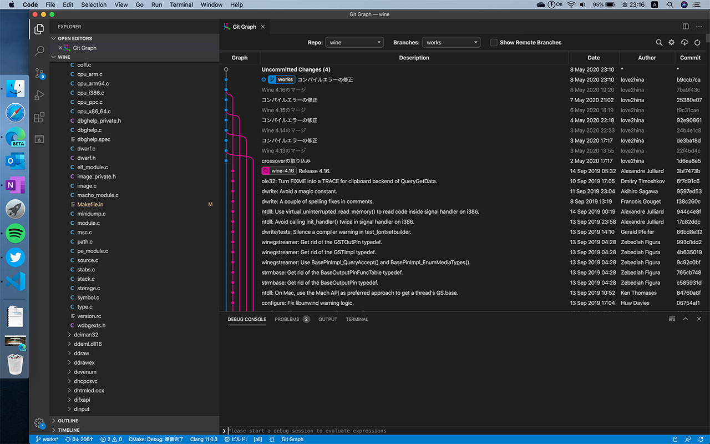Image resolution: width=710 pixels, height=444 pixels.
Task: Click the works* branch in status bar
Action: coord(47,439)
